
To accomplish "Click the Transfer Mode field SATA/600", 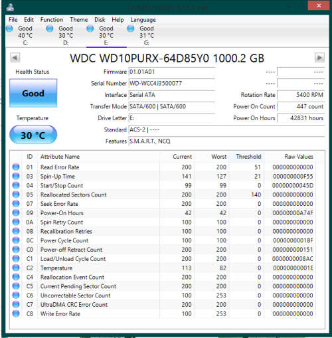I will pyautogui.click(x=171, y=106).
